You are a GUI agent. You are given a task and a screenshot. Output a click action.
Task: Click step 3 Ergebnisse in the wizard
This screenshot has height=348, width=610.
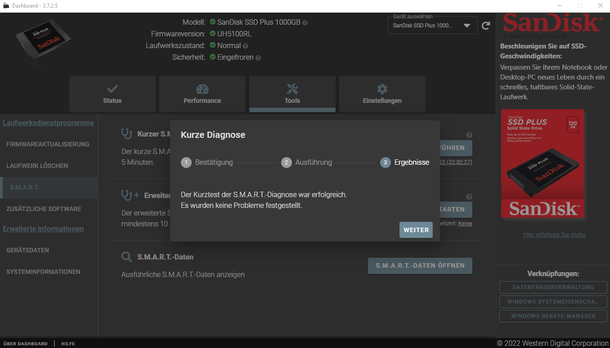click(x=404, y=163)
